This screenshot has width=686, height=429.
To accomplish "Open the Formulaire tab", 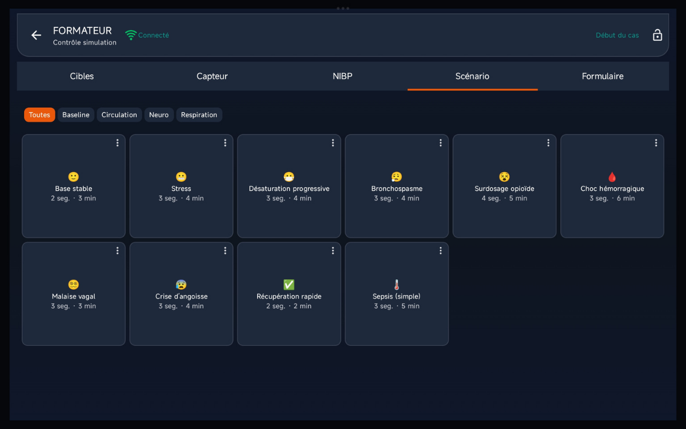I will point(602,76).
